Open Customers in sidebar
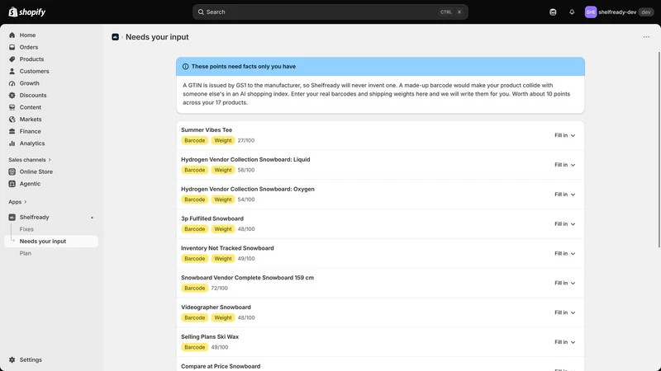This screenshot has height=371, width=661. click(x=34, y=71)
